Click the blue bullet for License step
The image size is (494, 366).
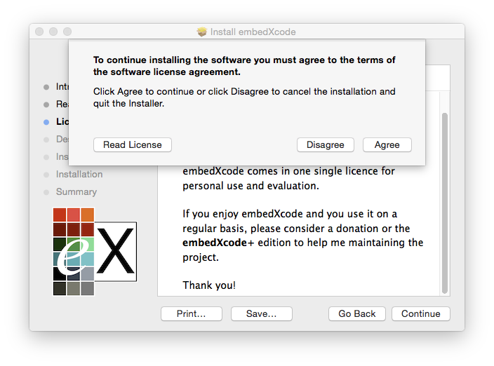(46, 122)
